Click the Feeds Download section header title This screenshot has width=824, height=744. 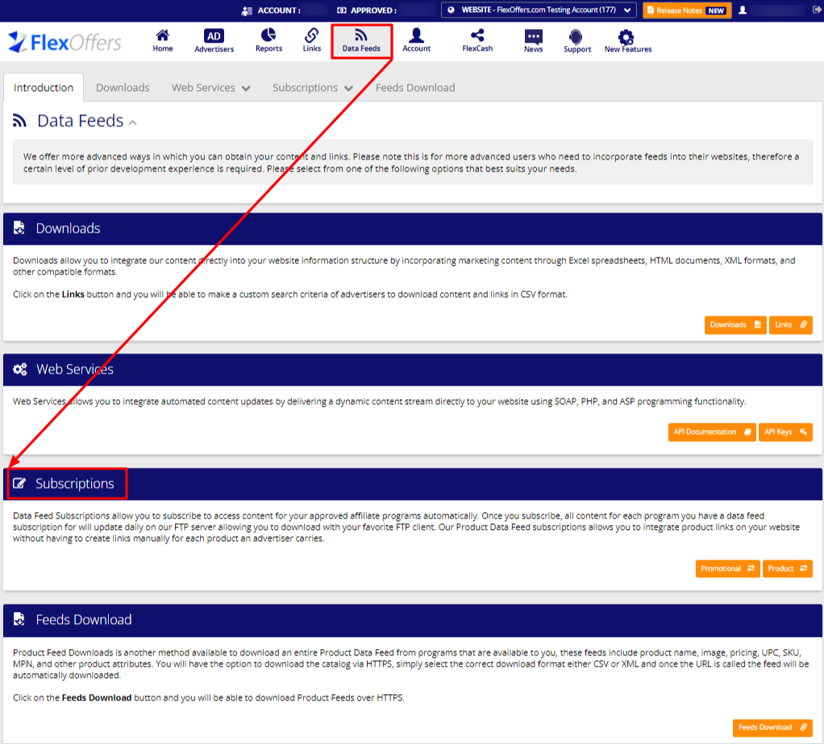coord(84,620)
